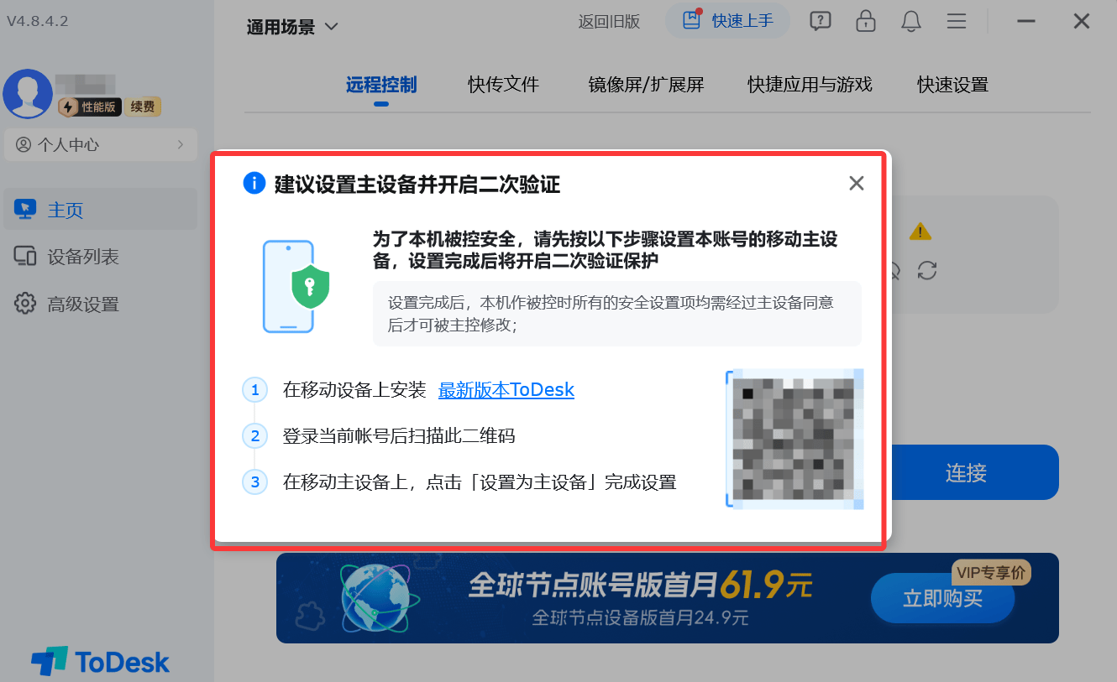
Task: Open the hamburger menu icon
Action: point(957,21)
